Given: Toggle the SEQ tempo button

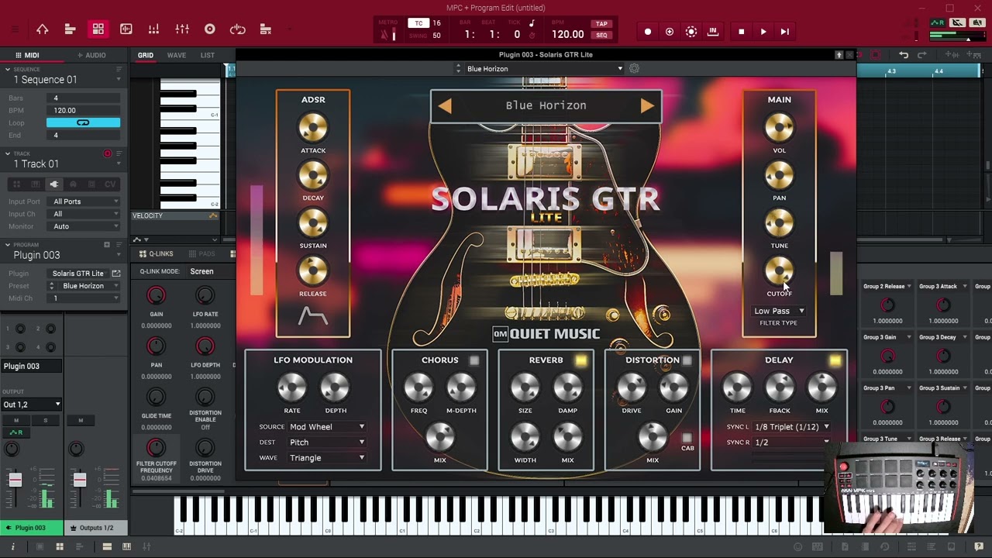Looking at the screenshot, I should point(601,35).
